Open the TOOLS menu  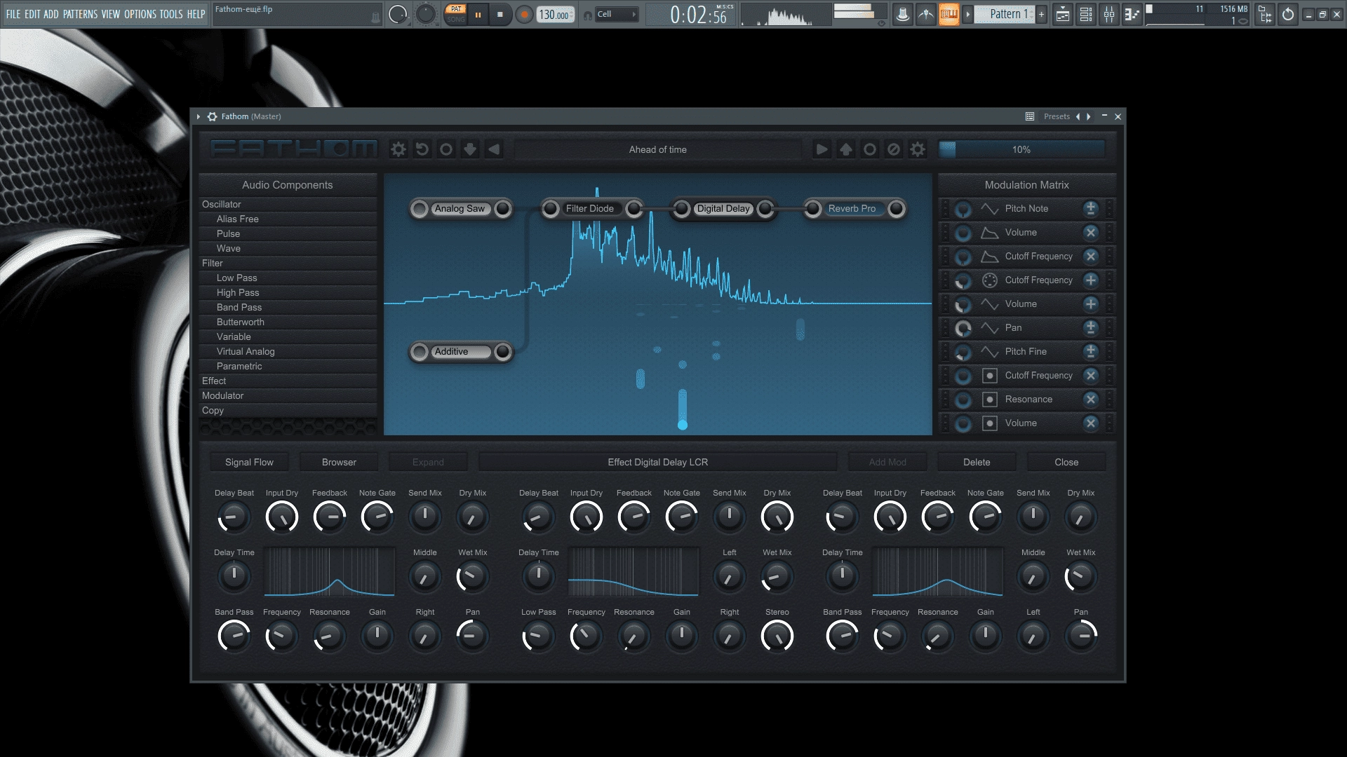pos(171,14)
